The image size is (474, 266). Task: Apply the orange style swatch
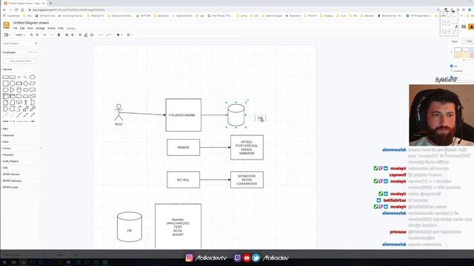pyautogui.click(x=458, y=55)
